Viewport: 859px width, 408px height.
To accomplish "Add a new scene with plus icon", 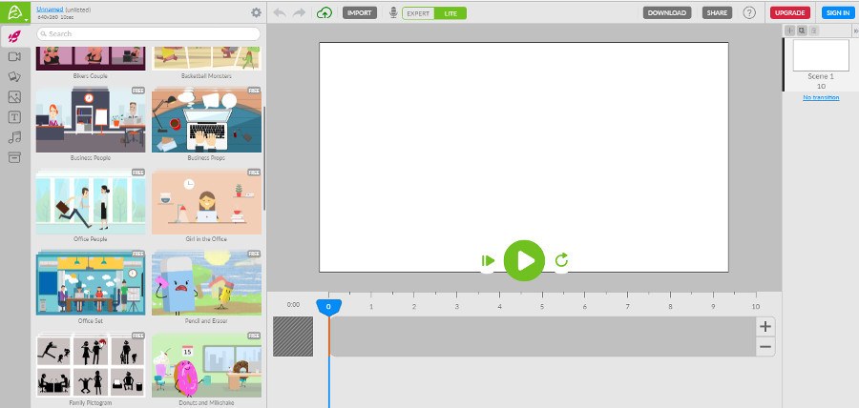I will coord(789,31).
